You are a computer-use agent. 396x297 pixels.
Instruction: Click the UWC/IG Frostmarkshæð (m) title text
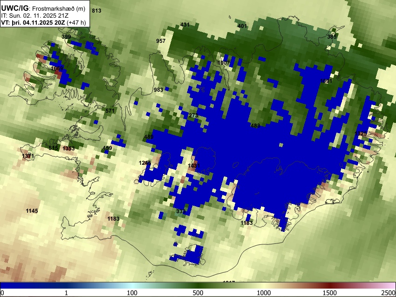43,8
